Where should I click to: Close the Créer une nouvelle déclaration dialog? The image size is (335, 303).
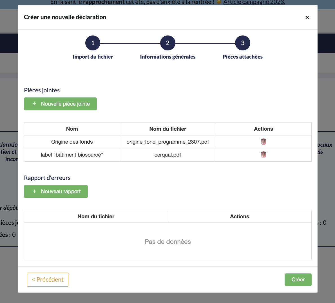[x=307, y=17]
